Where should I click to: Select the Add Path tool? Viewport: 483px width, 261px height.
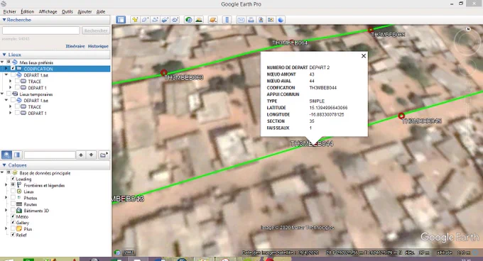(x=155, y=20)
